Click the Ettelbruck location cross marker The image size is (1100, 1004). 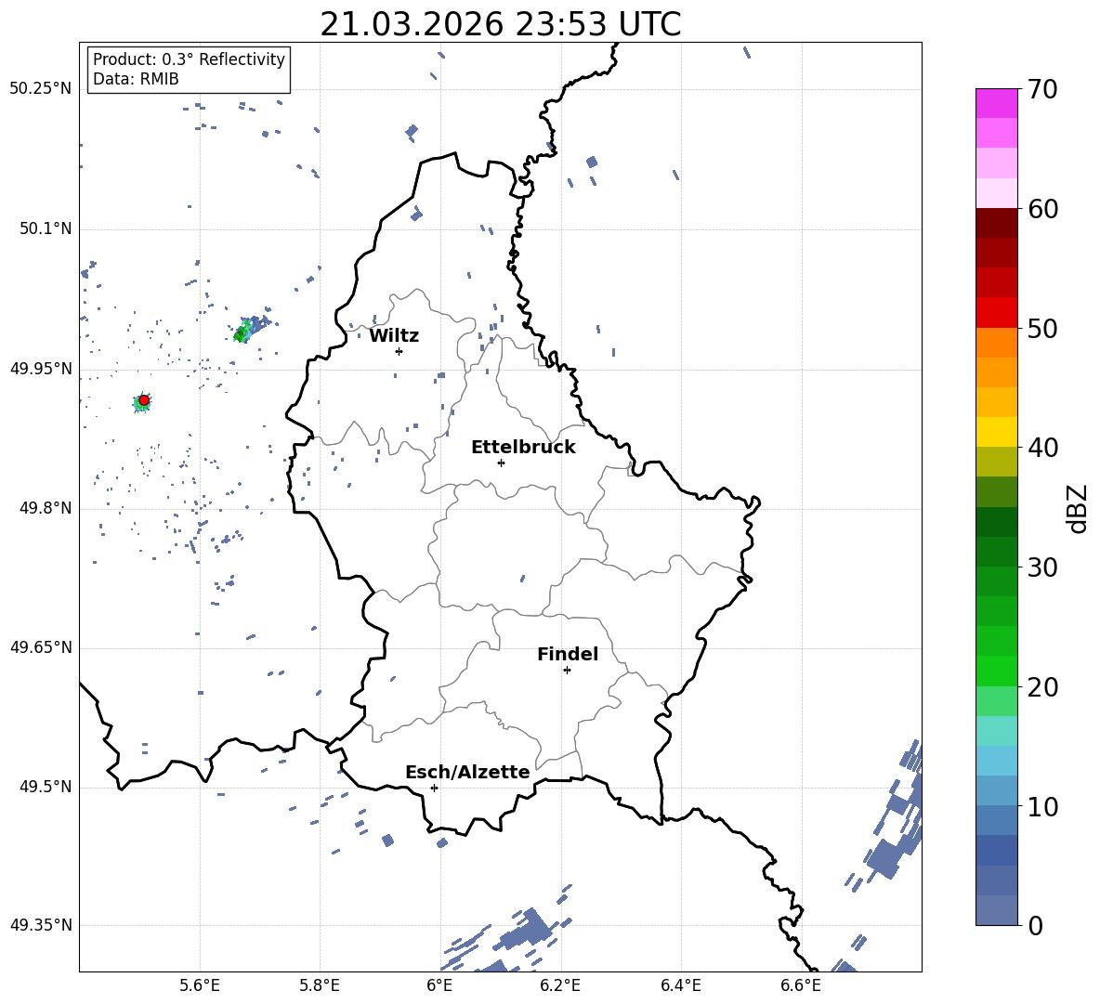[501, 463]
